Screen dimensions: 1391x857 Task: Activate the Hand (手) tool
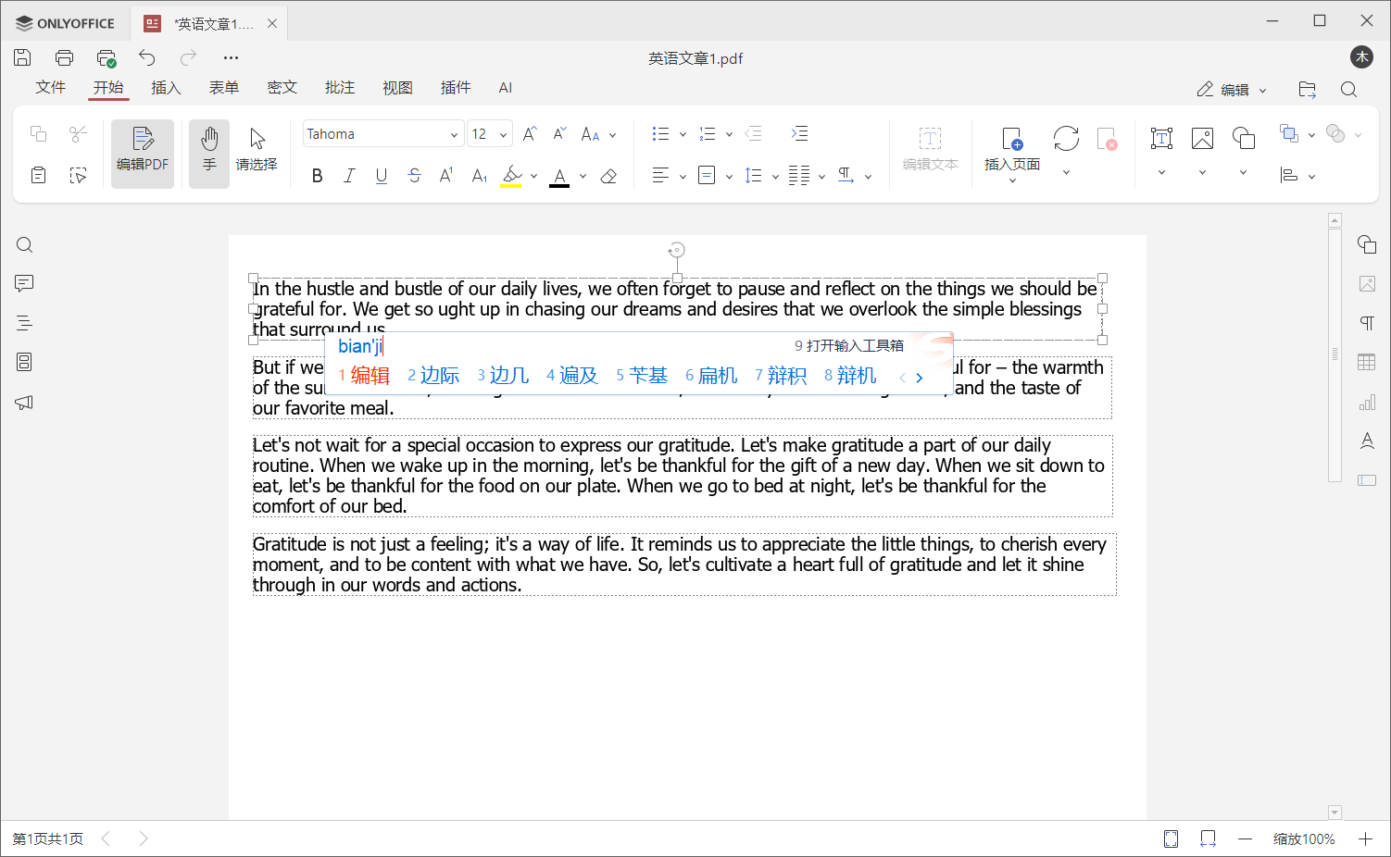(x=208, y=153)
